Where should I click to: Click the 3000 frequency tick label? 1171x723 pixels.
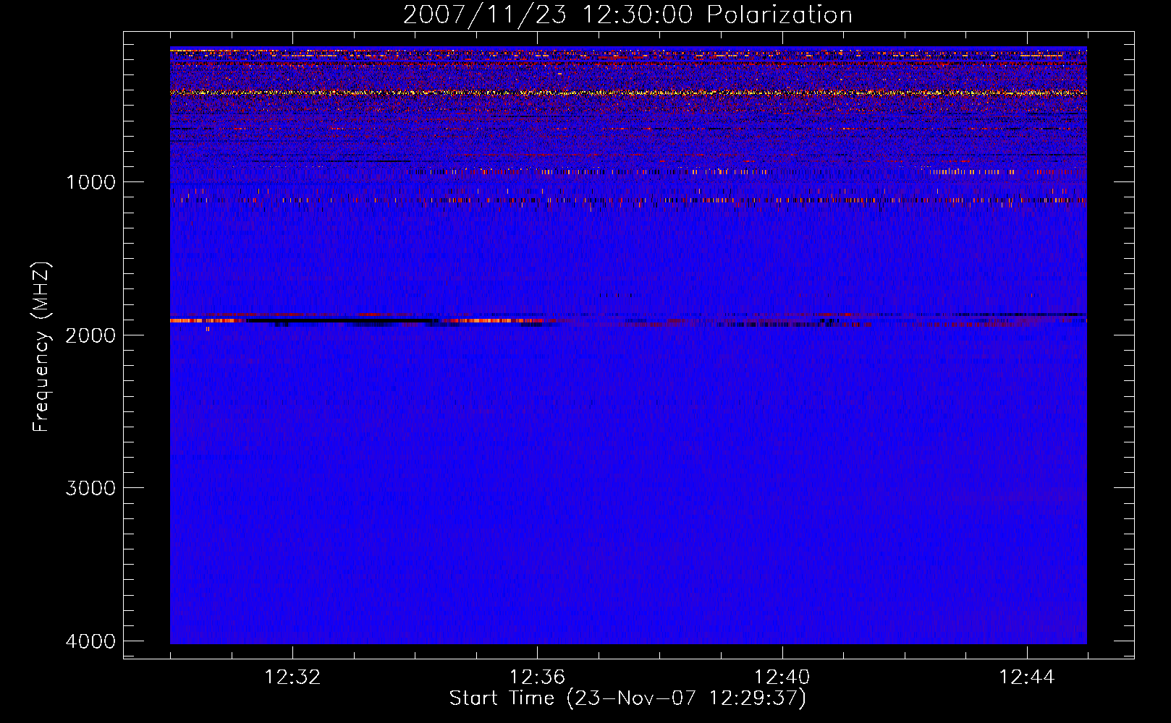point(90,488)
